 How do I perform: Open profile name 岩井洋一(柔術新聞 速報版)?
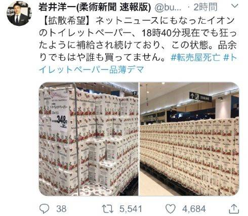(95, 7)
